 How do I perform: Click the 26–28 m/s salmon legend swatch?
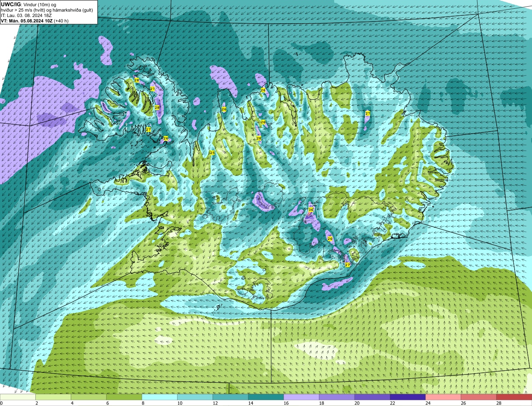point(479,397)
